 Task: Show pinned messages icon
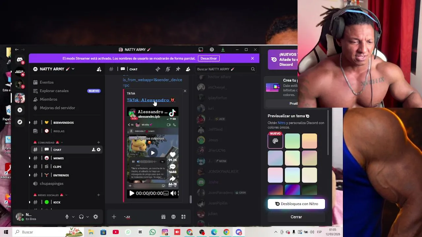(178, 69)
